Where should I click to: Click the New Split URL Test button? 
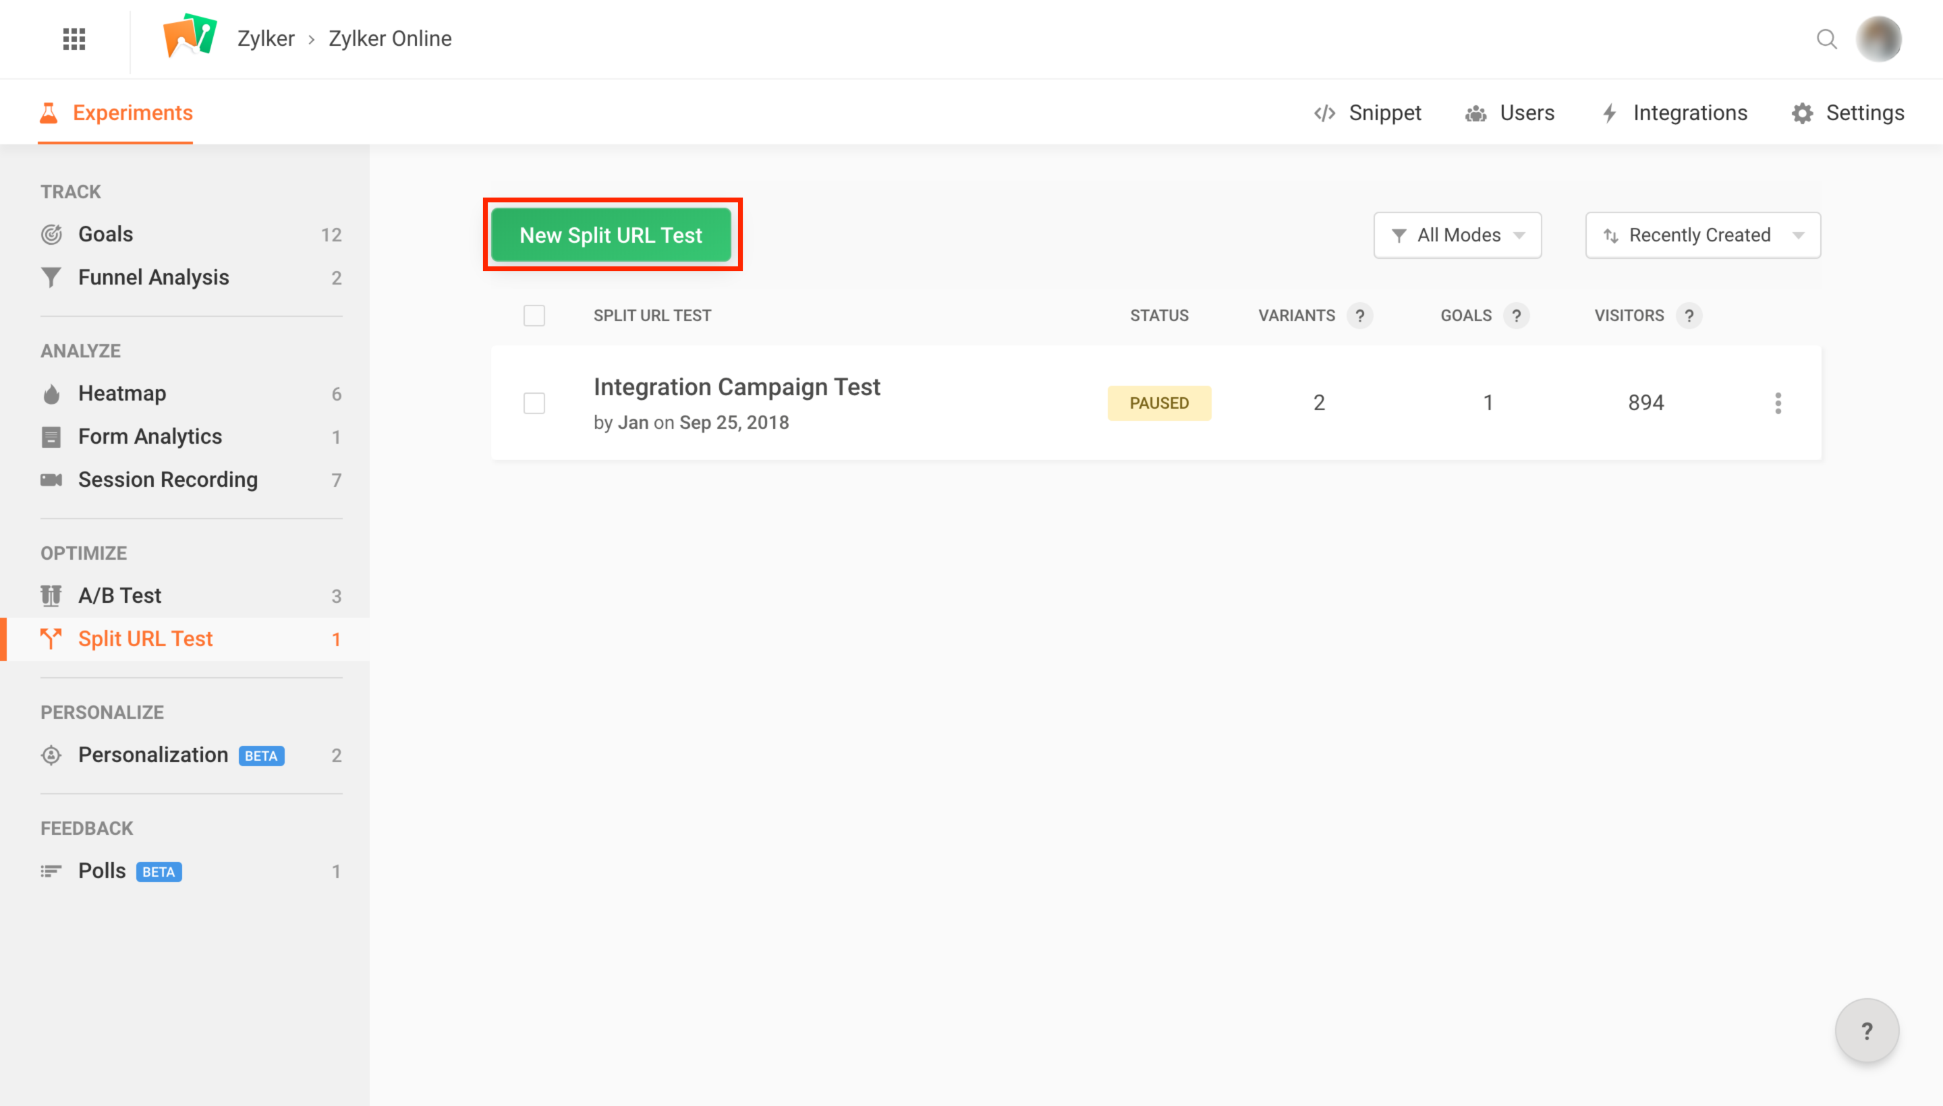[612, 235]
